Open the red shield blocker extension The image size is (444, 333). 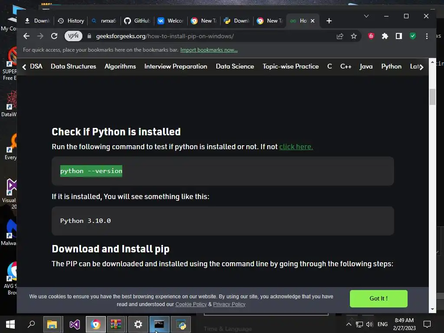(371, 36)
